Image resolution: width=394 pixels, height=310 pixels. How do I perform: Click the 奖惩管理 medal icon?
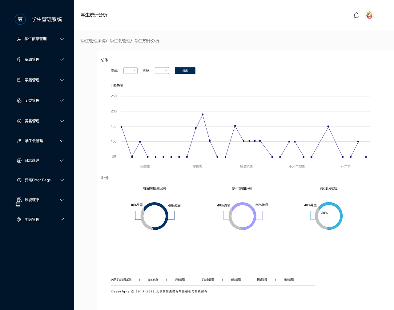(x=19, y=219)
